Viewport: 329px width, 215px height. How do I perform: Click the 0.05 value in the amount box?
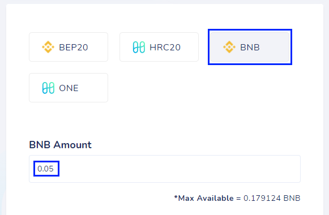pyautogui.click(x=45, y=169)
